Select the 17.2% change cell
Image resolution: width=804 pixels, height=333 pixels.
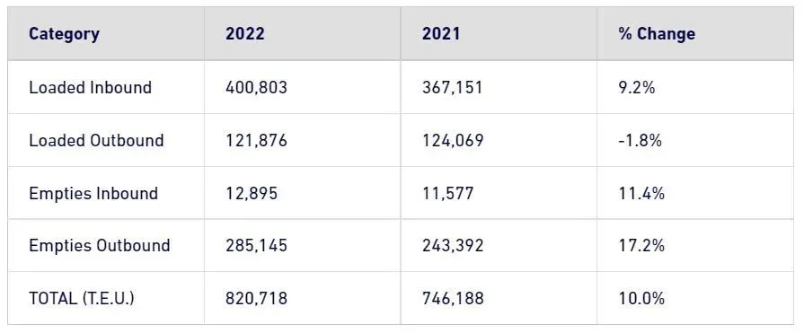tap(641, 245)
